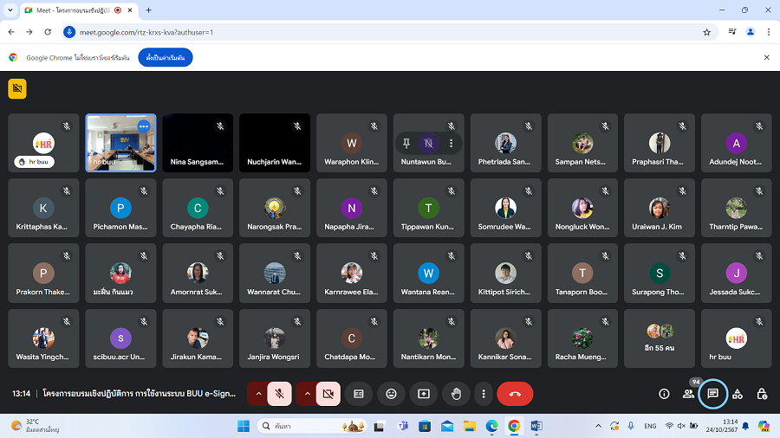Show the participants list

(688, 394)
